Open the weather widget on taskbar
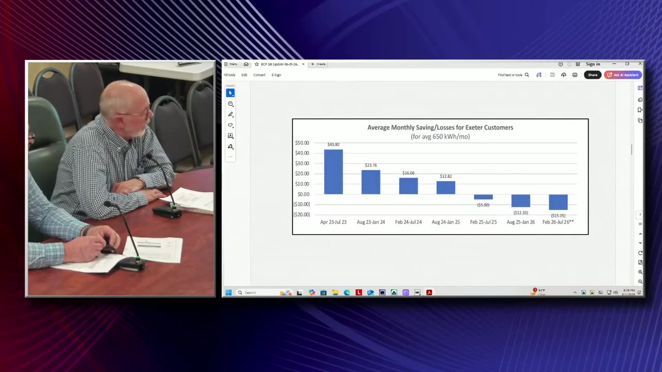The width and height of the screenshot is (662, 372). click(538, 292)
